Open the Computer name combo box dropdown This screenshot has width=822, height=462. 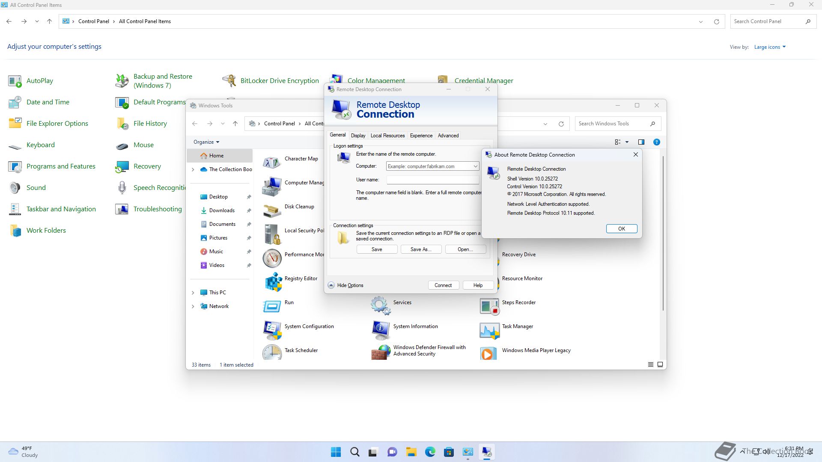475,166
